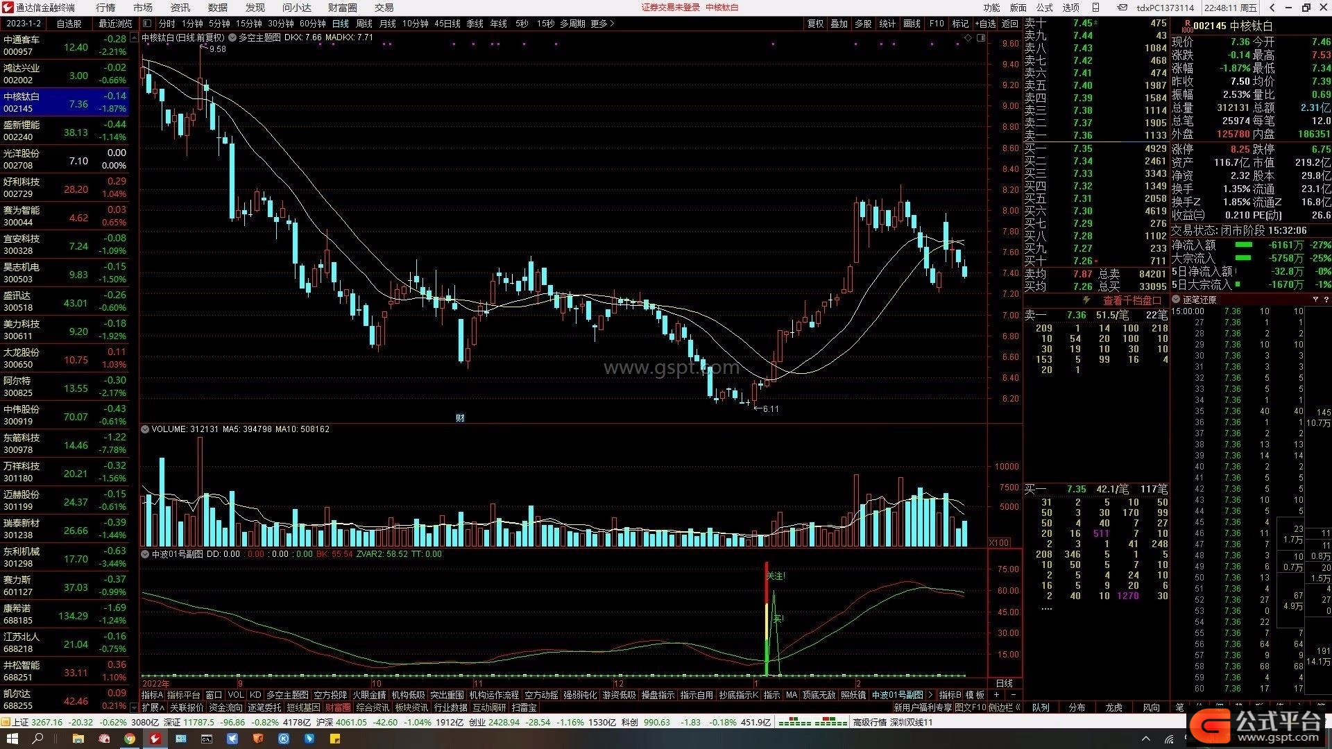Click 查看千档盘口 link
This screenshot has width=1332, height=749.
pos(1132,300)
